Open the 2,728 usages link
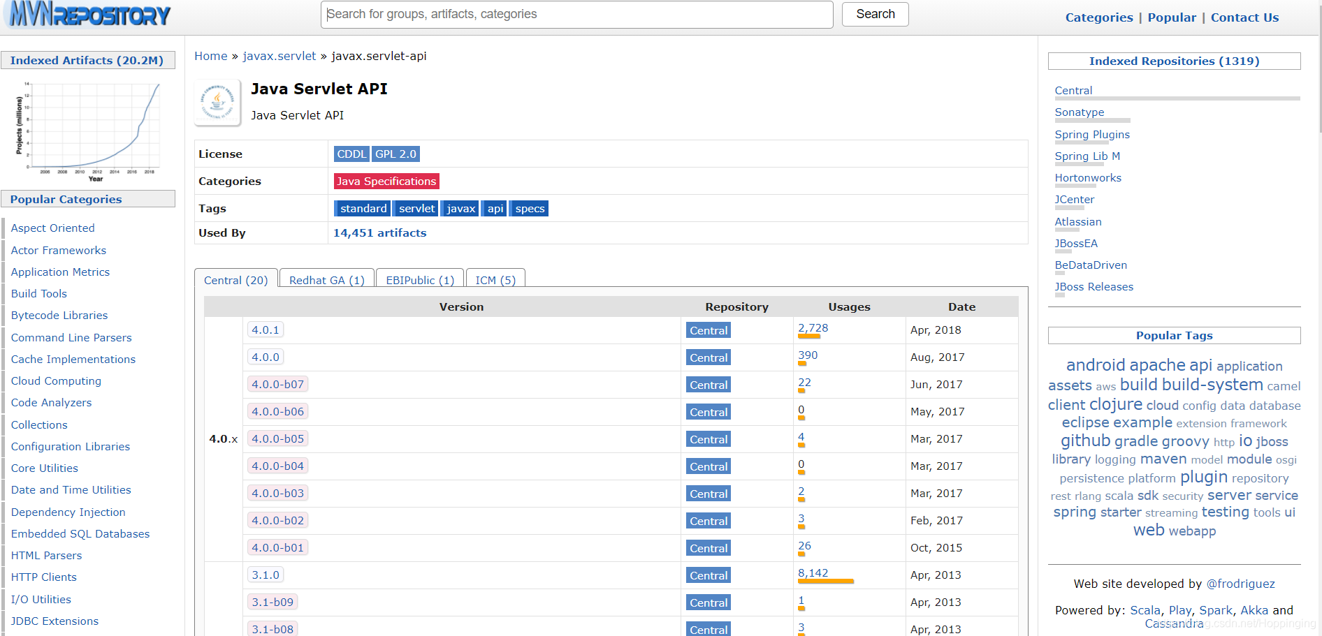1322x636 pixels. [813, 328]
